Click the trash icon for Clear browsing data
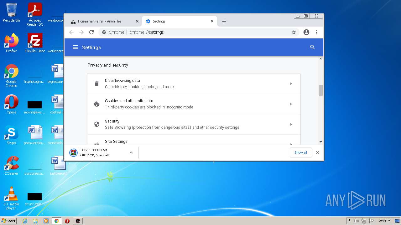The image size is (401, 225). coord(97,84)
